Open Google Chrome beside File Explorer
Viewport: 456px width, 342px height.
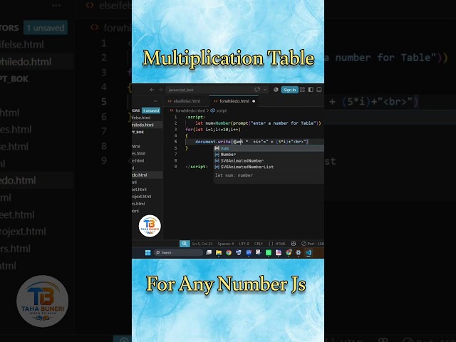[x=229, y=252]
